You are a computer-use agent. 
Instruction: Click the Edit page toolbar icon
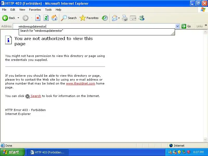133,18
